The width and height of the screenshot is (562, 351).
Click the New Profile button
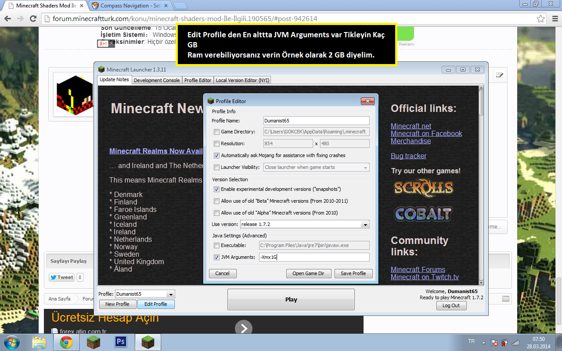click(117, 304)
